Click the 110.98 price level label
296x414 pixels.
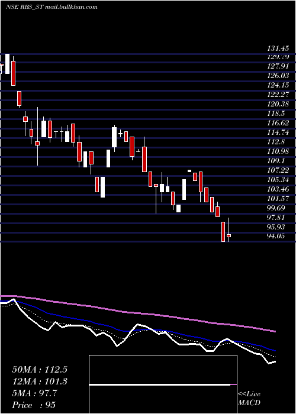point(278,151)
